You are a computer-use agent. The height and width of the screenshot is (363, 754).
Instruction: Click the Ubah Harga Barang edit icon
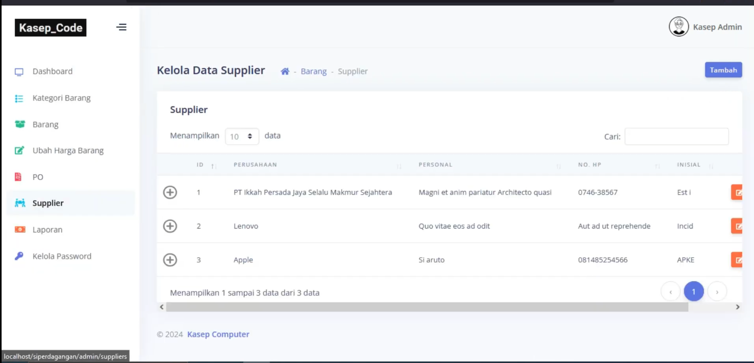pyautogui.click(x=19, y=150)
